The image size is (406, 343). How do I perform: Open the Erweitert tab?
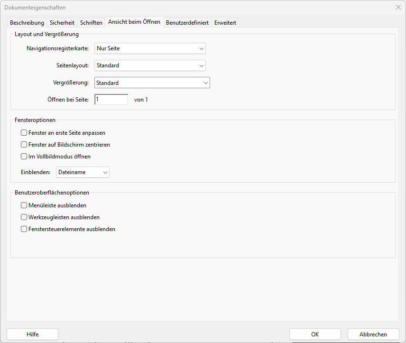(x=225, y=22)
